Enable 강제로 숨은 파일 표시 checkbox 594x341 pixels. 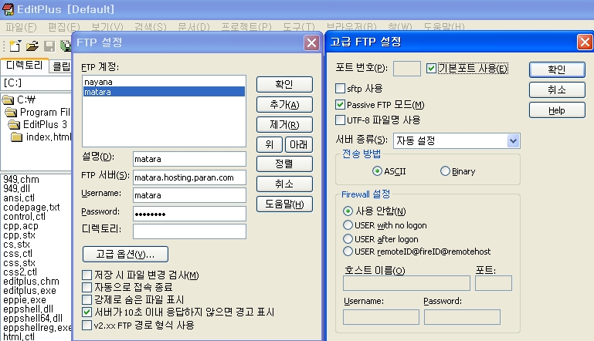coord(87,299)
